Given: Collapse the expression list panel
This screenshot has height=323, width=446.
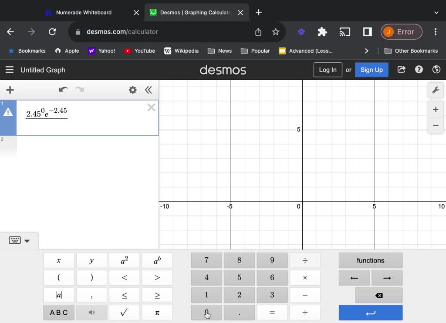Looking at the screenshot, I should (149, 90).
